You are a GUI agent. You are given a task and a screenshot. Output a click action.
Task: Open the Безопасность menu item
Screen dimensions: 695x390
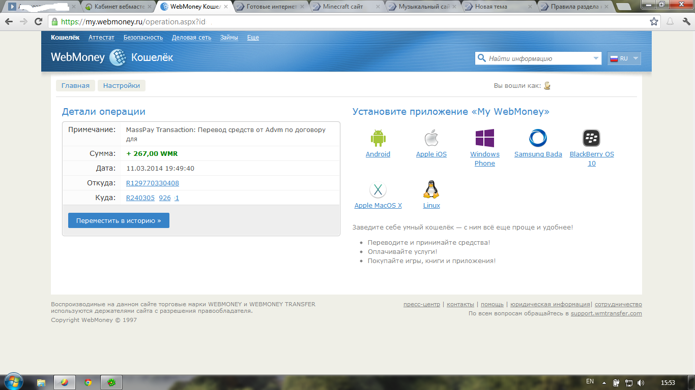click(x=143, y=38)
